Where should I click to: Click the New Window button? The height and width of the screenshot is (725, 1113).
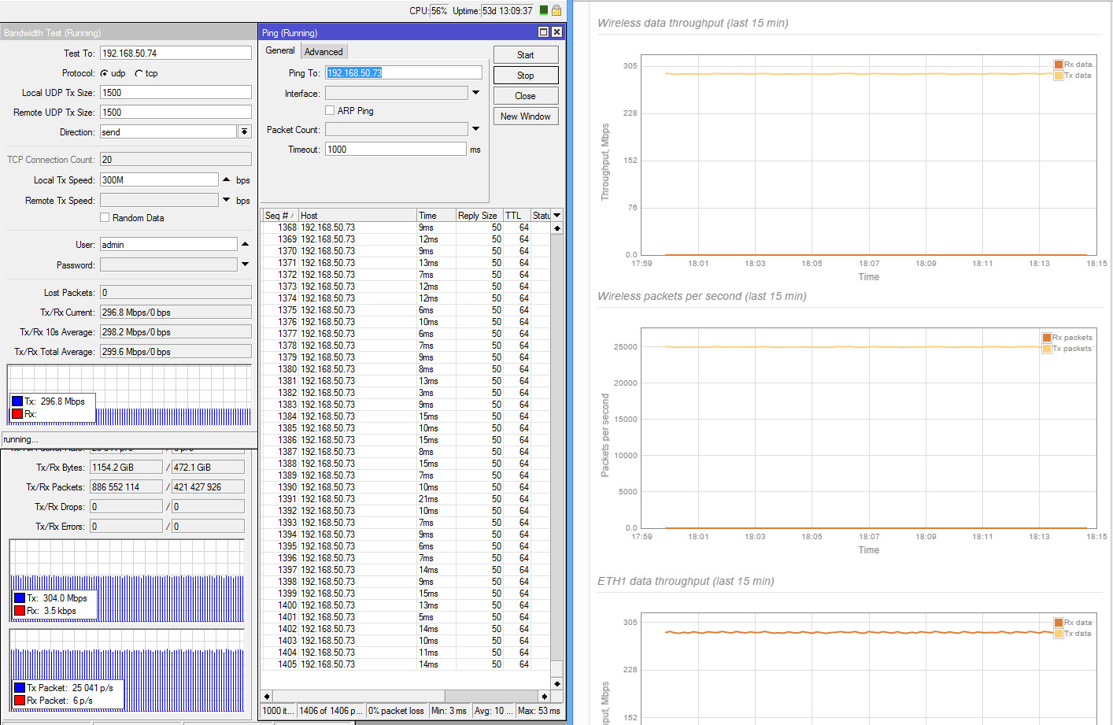(x=525, y=117)
